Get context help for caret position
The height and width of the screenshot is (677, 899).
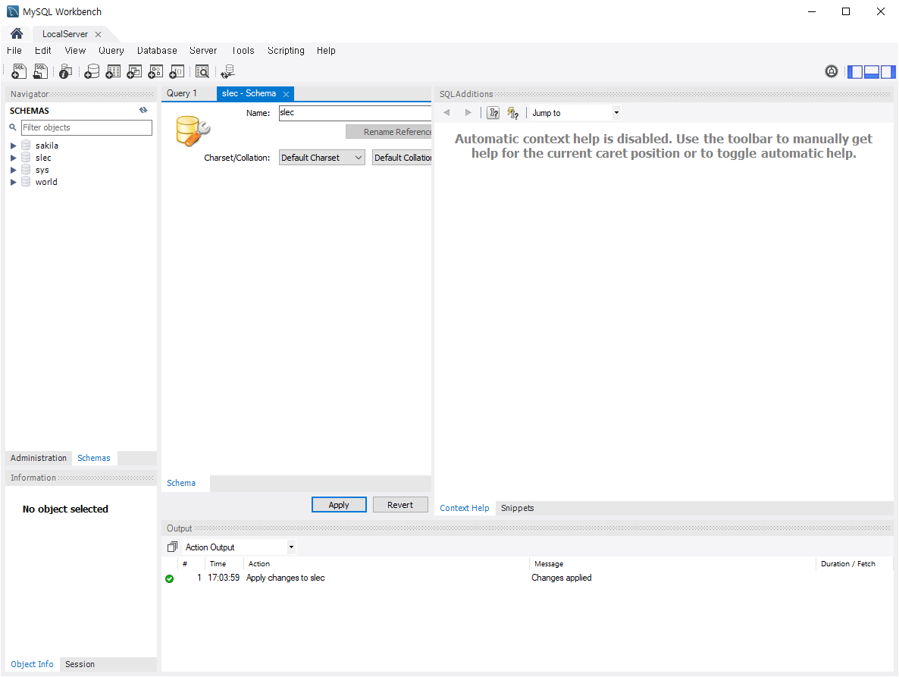point(493,113)
